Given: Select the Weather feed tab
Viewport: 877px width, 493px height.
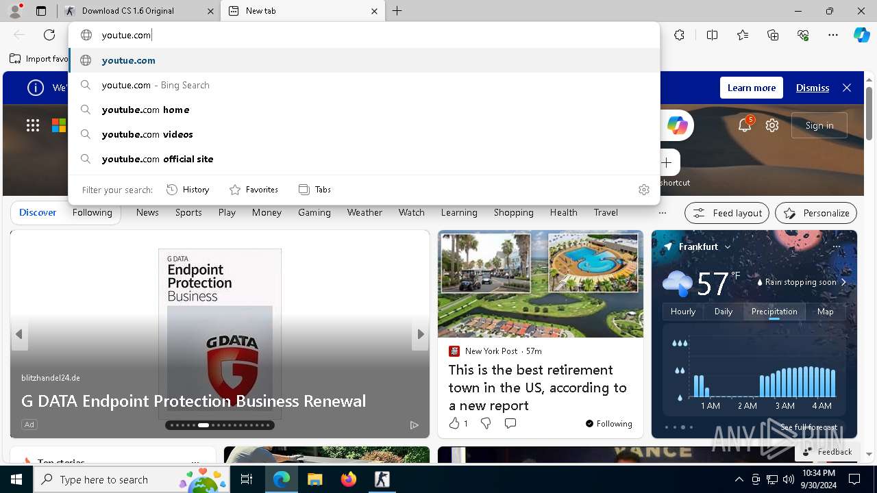Looking at the screenshot, I should pos(365,212).
